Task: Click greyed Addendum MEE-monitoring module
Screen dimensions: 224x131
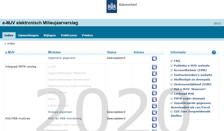Action: pyautogui.click(x=66, y=125)
